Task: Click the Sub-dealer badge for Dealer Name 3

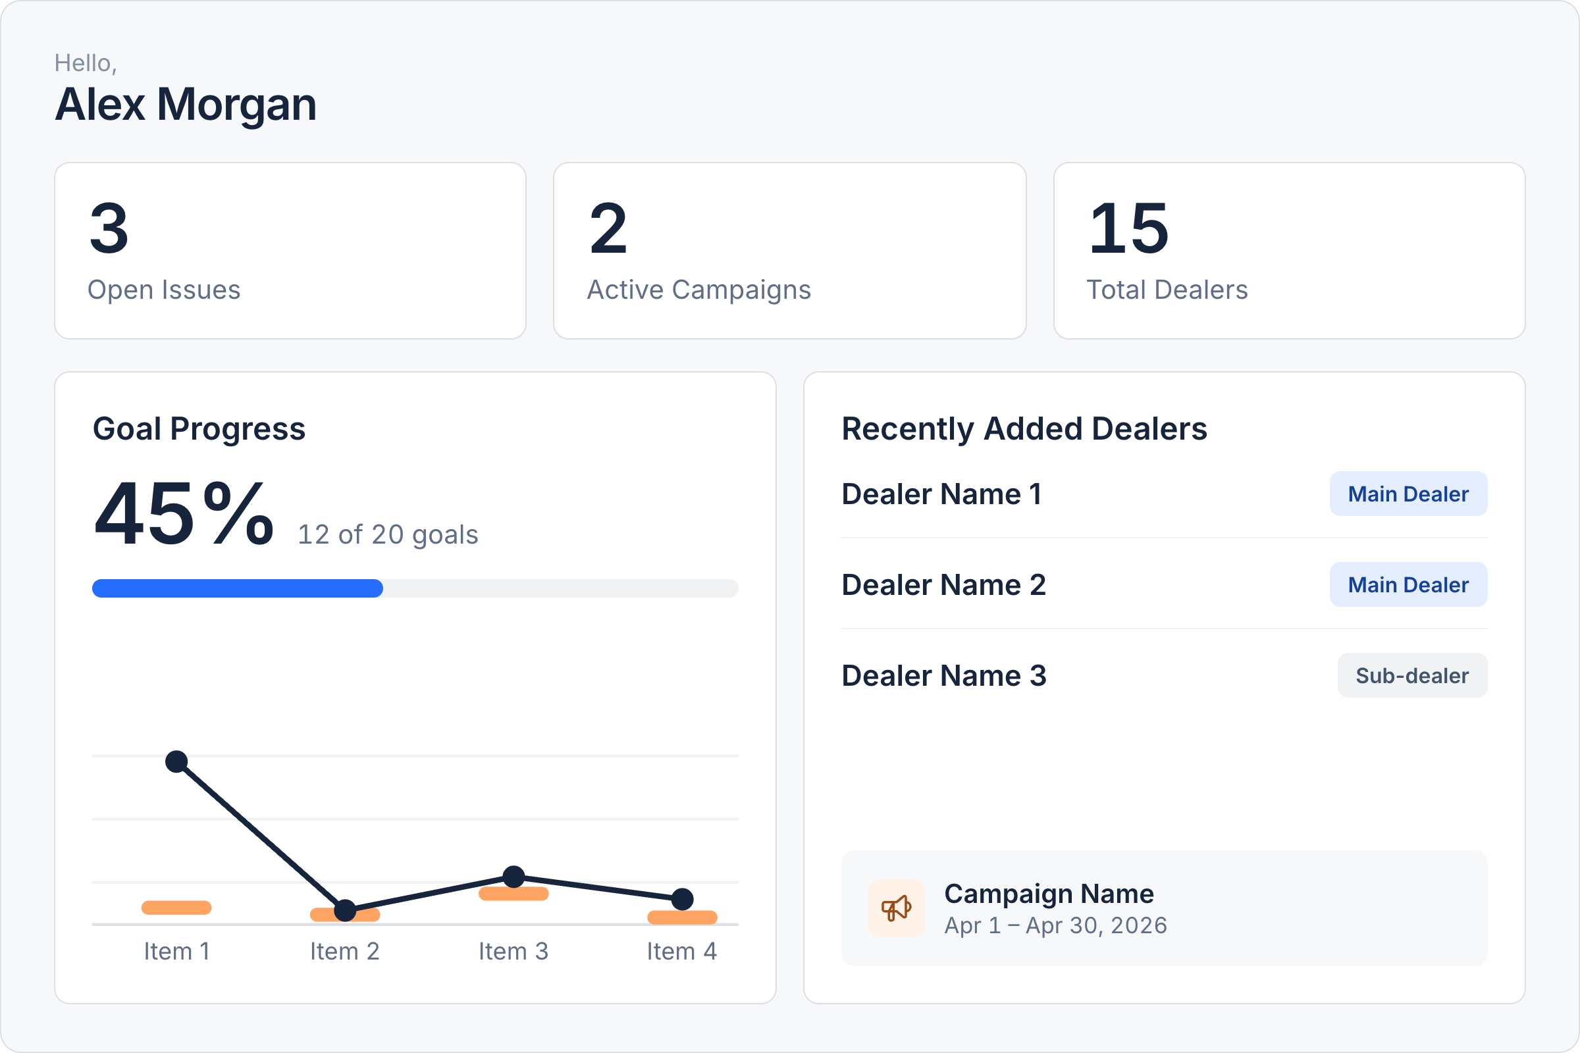Action: pos(1412,675)
